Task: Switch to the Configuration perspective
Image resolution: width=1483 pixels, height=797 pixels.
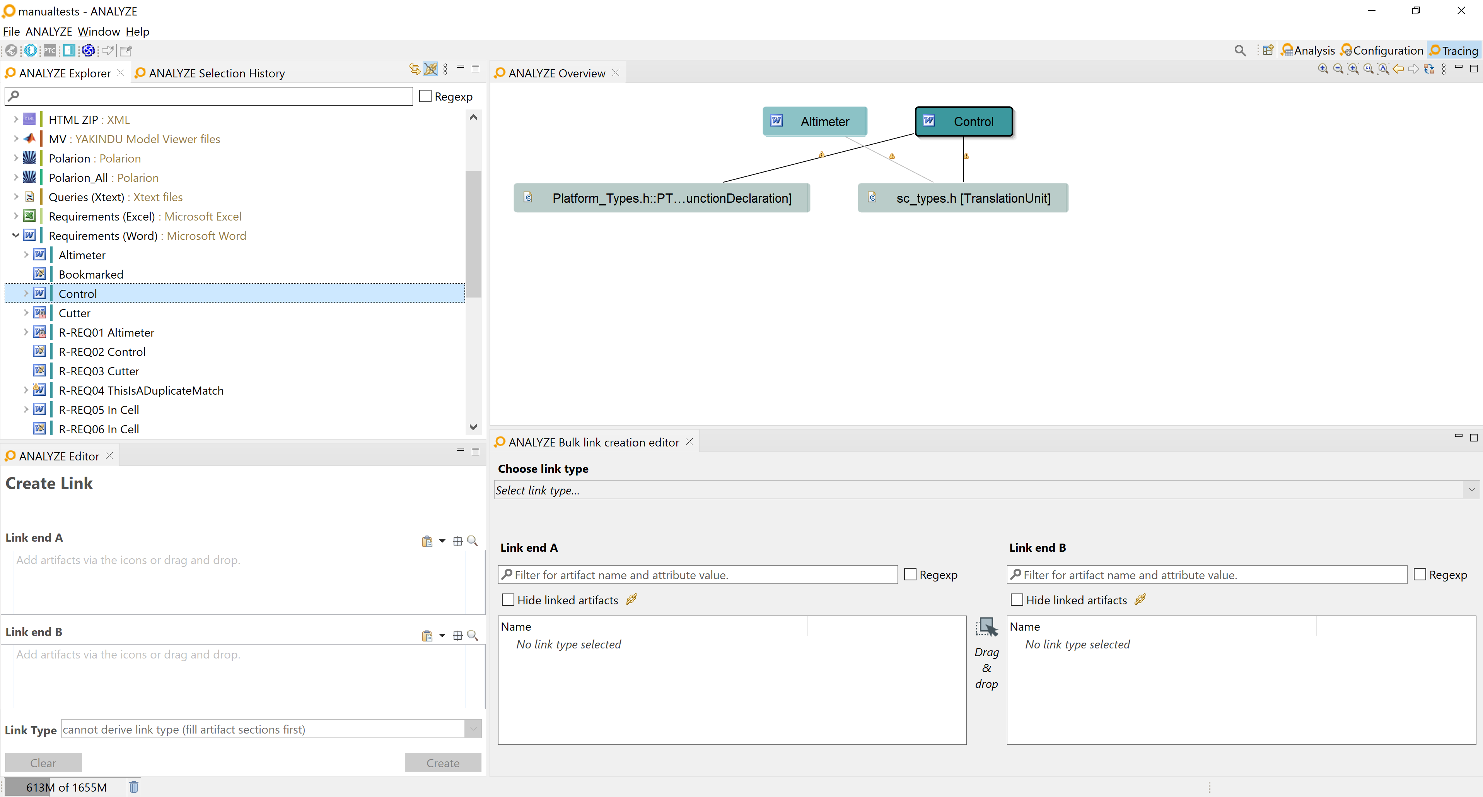Action: [1382, 51]
